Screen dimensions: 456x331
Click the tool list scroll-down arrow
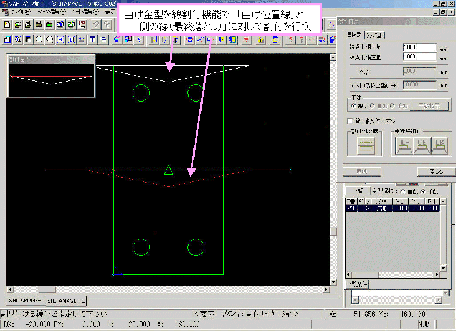click(443, 268)
